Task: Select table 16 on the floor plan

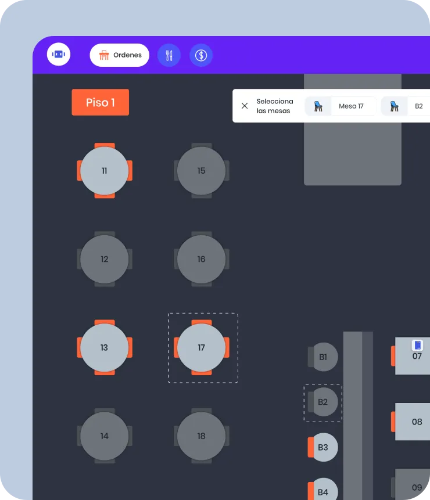Action: tap(201, 259)
